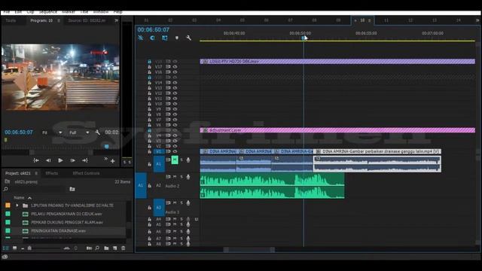This screenshot has width=482, height=271.
Task: Toggle lock on track V10
Action: pyautogui.click(x=149, y=104)
